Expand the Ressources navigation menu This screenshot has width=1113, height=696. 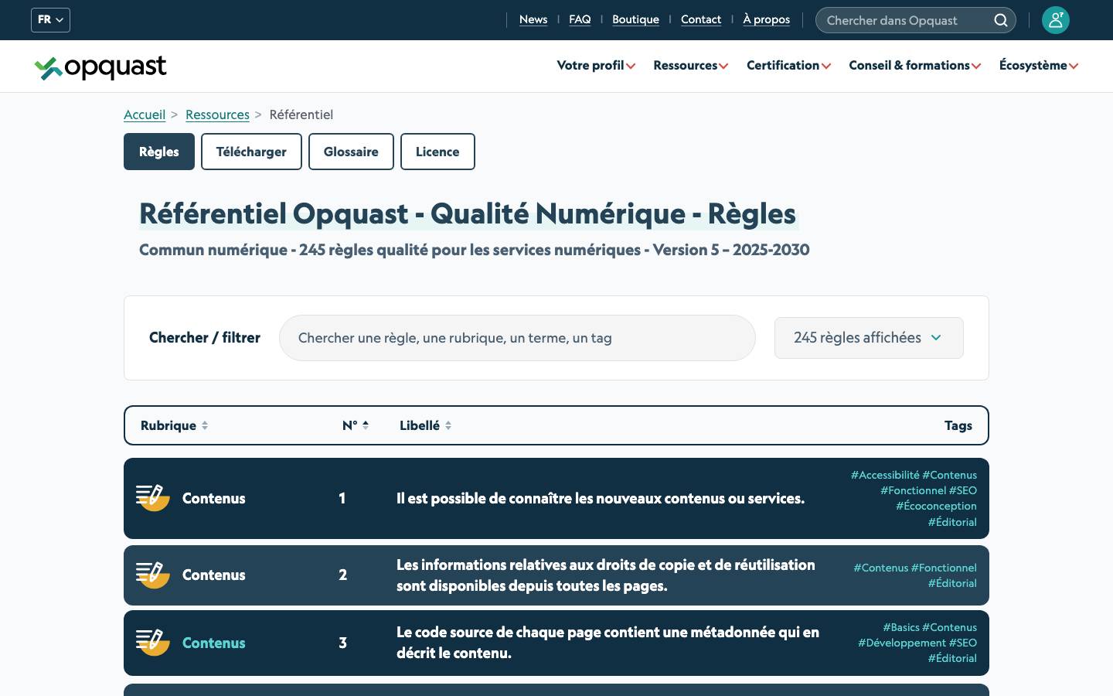[x=690, y=66]
